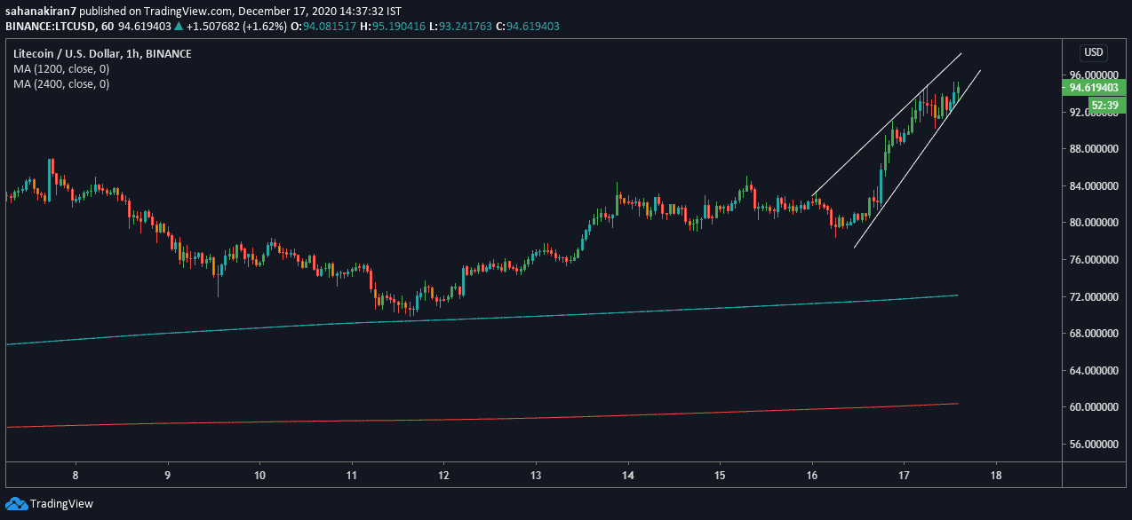
Task: Click date 17 on time axis
Action: click(904, 475)
